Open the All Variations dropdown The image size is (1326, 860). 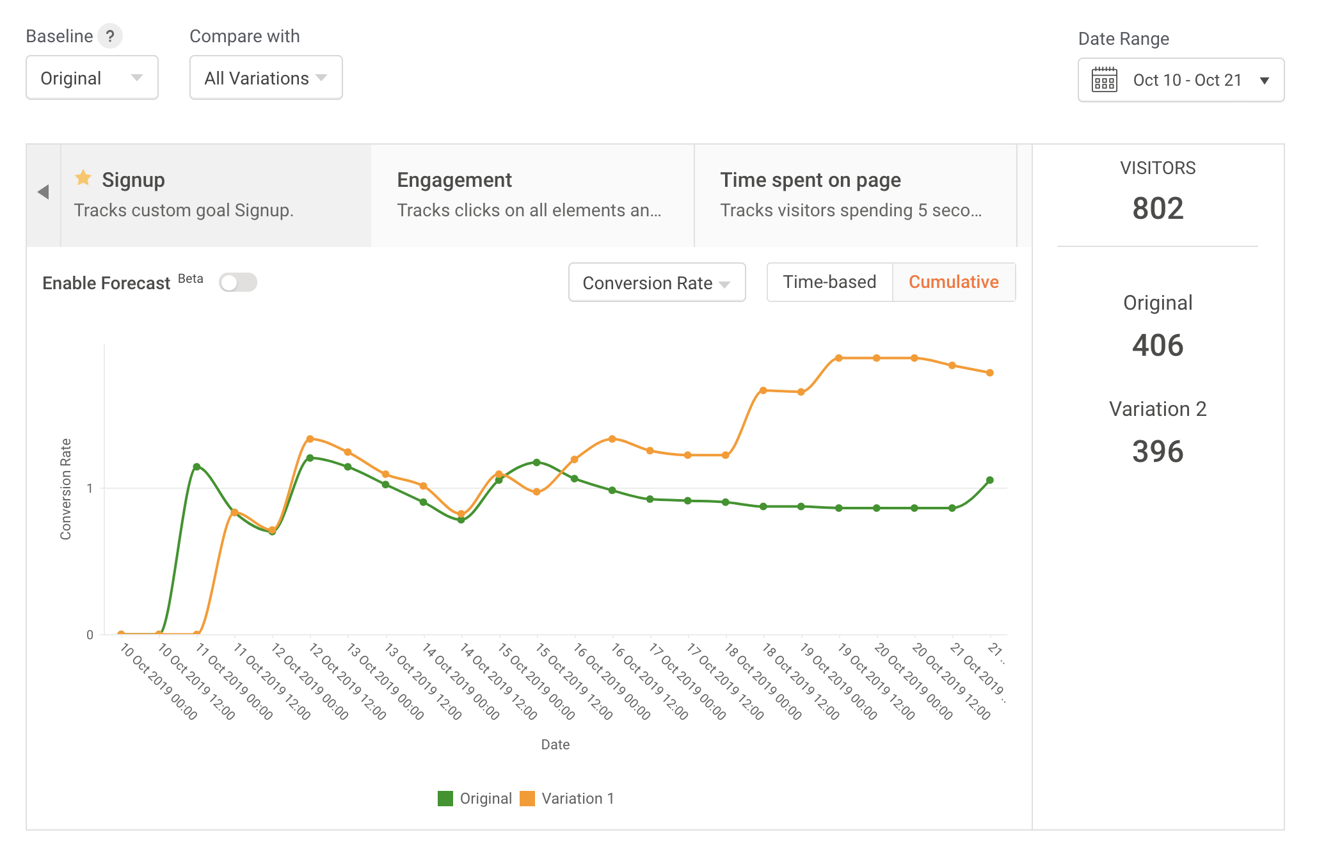[266, 77]
